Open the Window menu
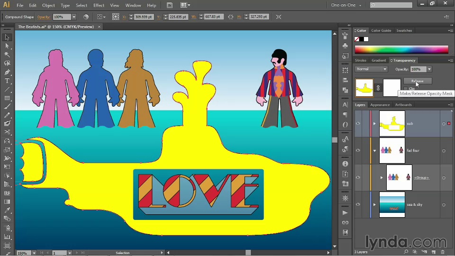Viewport: 455px width, 256px height. 133,5
